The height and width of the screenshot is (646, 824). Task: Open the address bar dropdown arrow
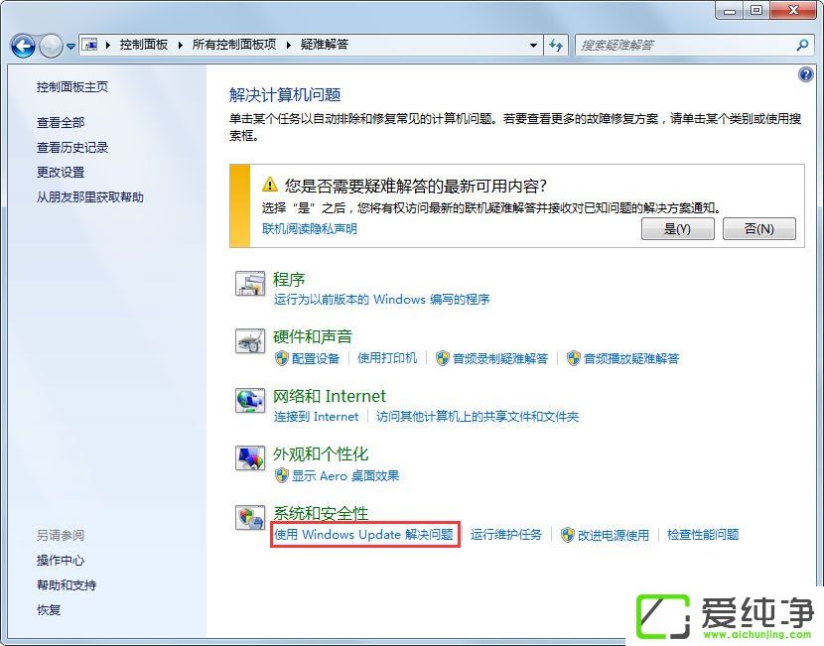(x=532, y=45)
